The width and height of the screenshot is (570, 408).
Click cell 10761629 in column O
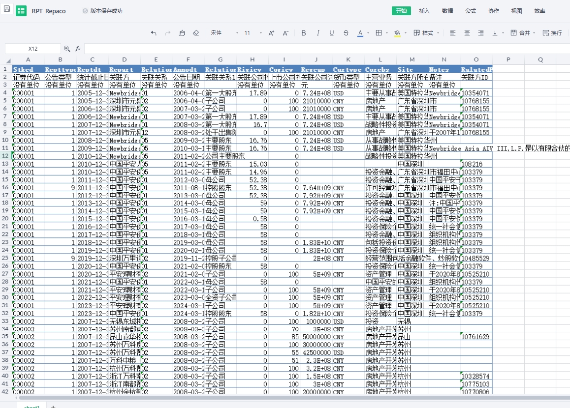476,337
